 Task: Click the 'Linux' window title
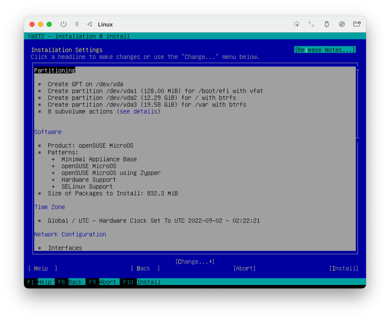tap(105, 24)
